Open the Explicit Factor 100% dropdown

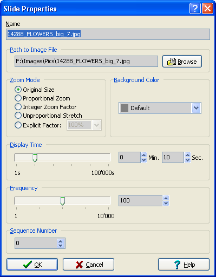tap(96, 125)
